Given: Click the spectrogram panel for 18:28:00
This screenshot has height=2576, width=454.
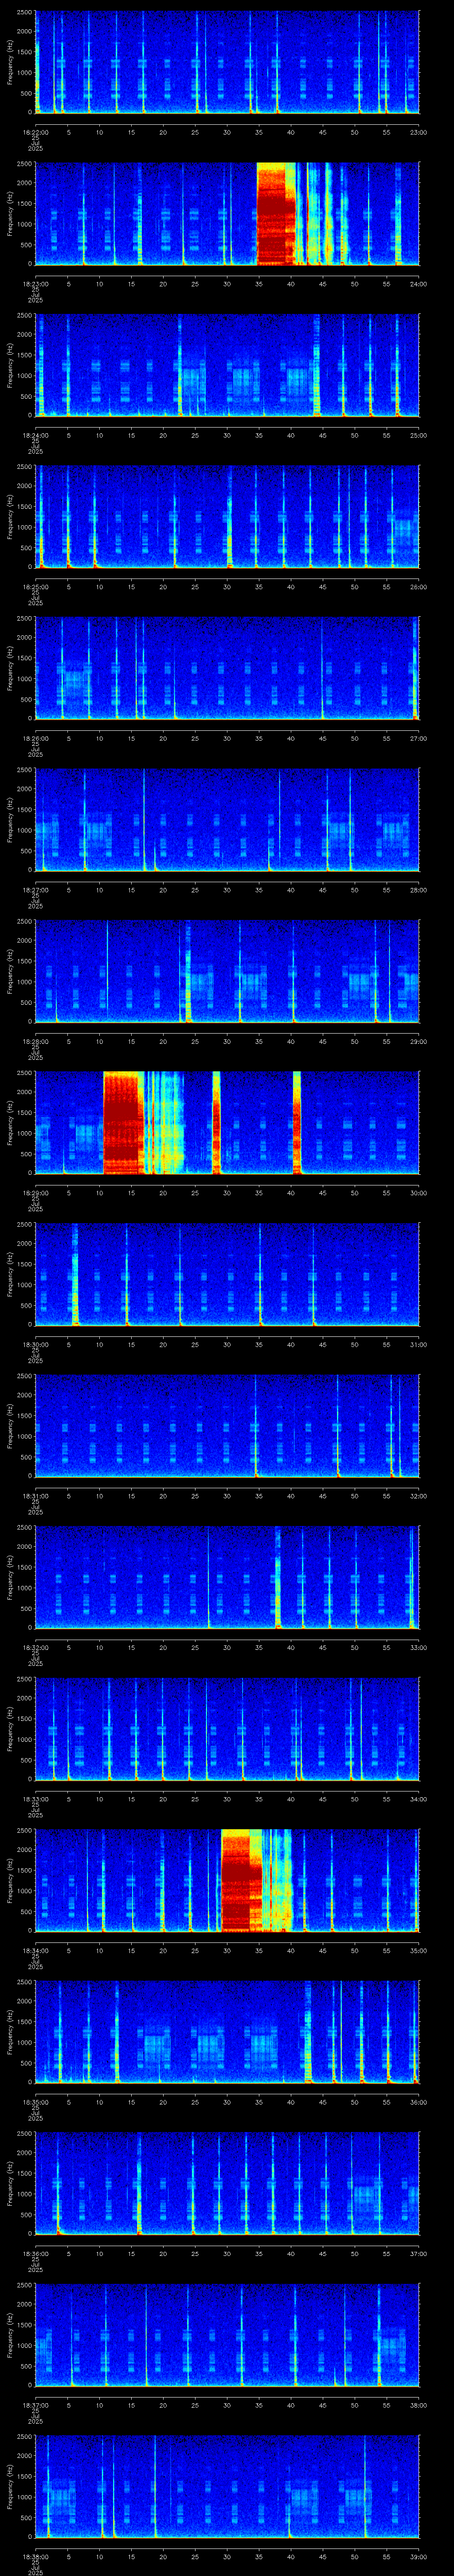Looking at the screenshot, I should click(227, 971).
